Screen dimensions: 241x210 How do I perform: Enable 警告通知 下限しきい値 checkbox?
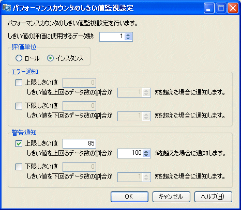pyautogui.click(x=19, y=167)
